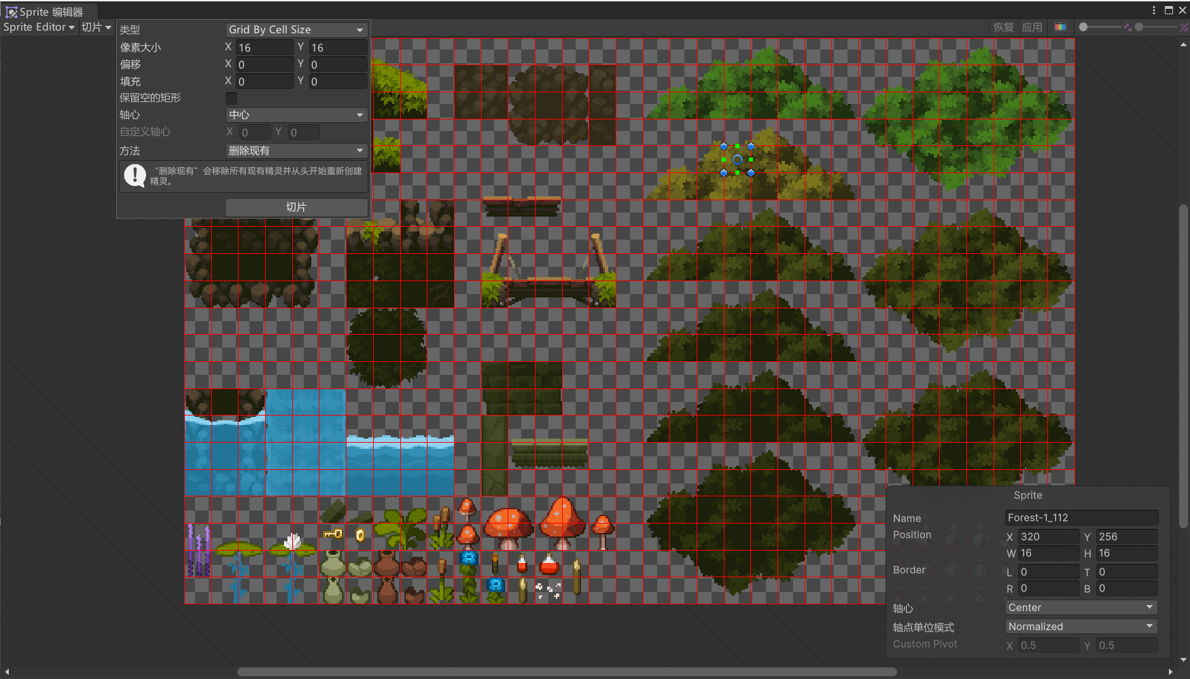Click the first checkerboard zoom icon
The image size is (1190, 679).
(x=1128, y=27)
